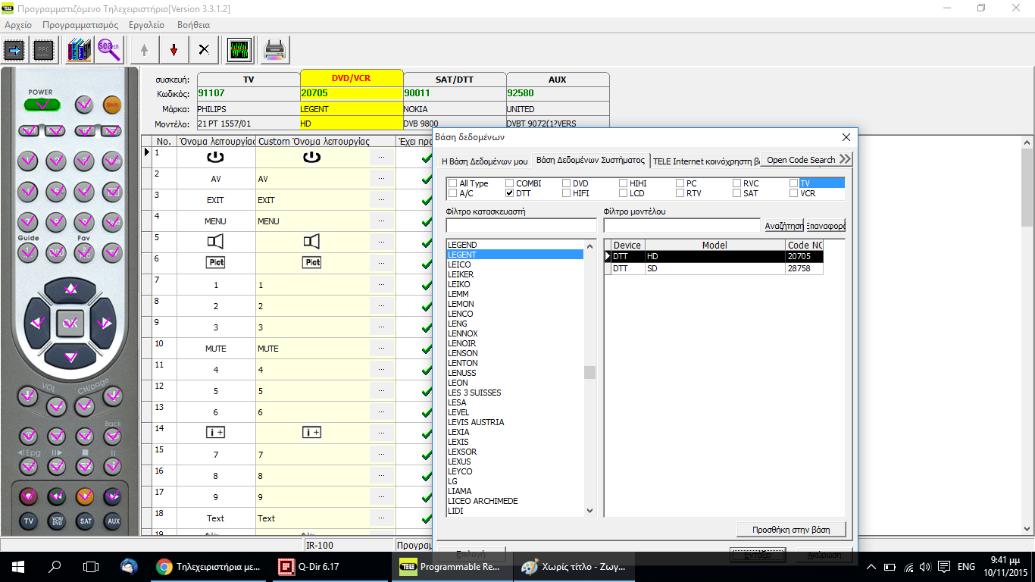Open the magnifier Search toolbar icon

point(108,50)
